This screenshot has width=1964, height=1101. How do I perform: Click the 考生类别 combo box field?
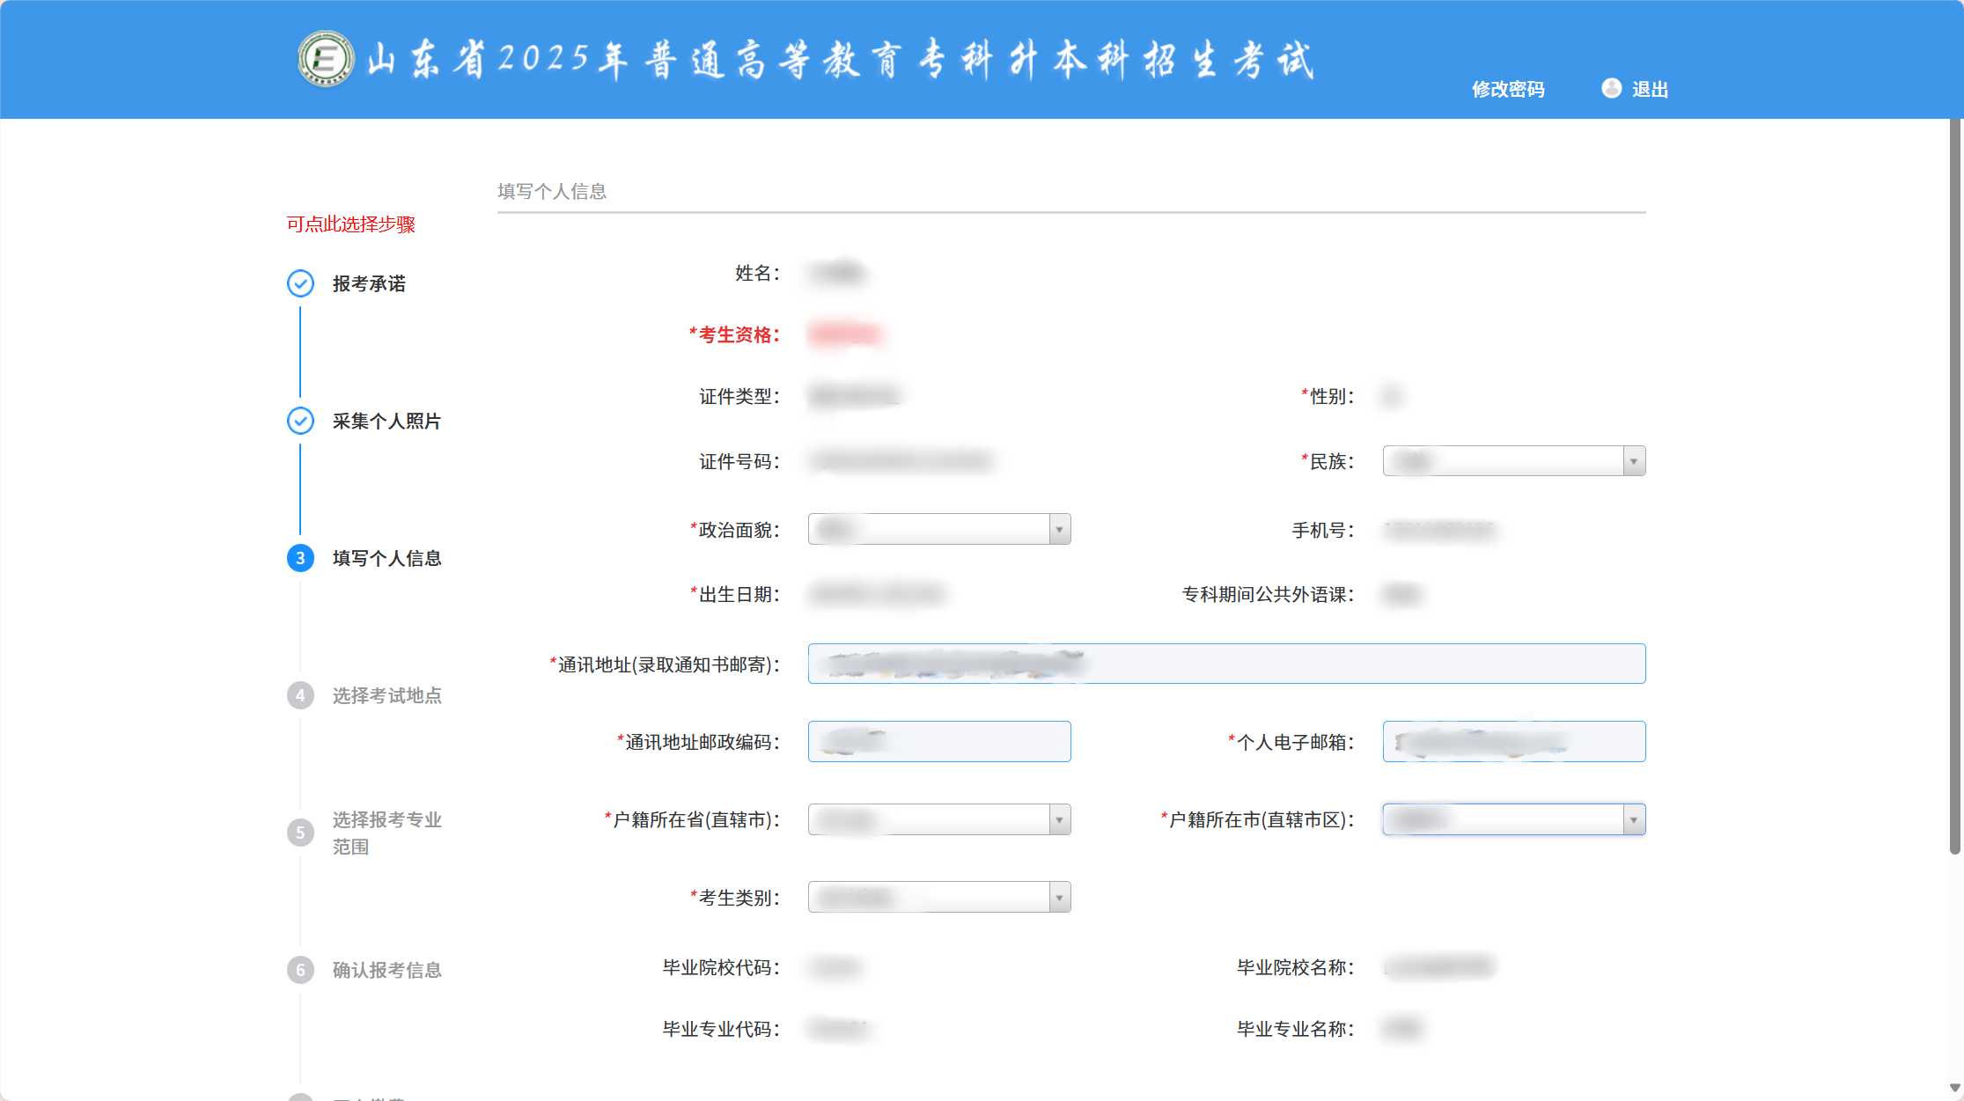coord(939,898)
